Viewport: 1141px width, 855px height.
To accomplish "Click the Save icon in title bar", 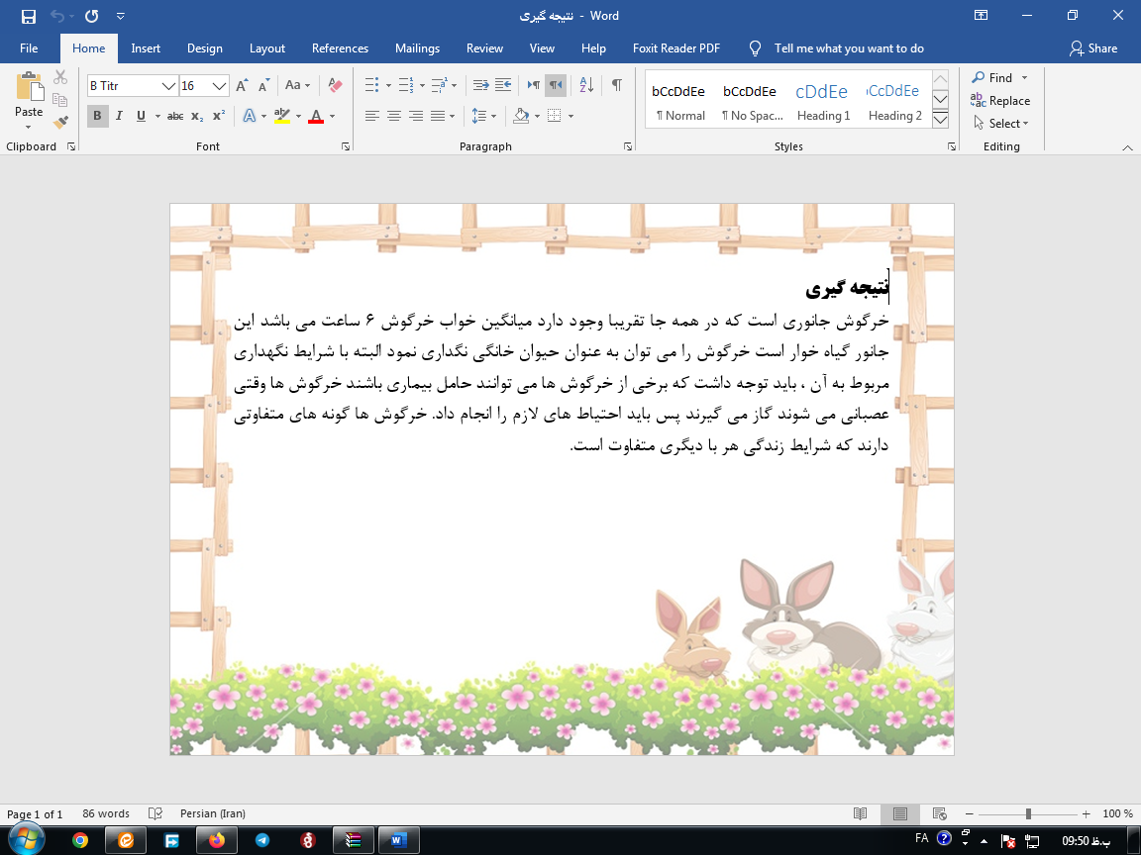I will point(28,16).
